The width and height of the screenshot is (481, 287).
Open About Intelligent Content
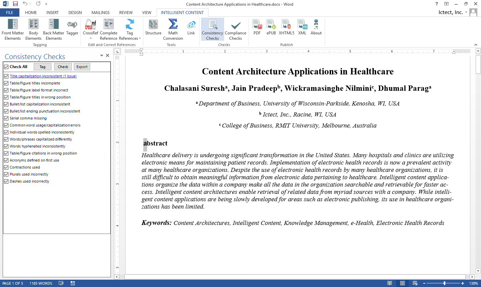pyautogui.click(x=316, y=27)
